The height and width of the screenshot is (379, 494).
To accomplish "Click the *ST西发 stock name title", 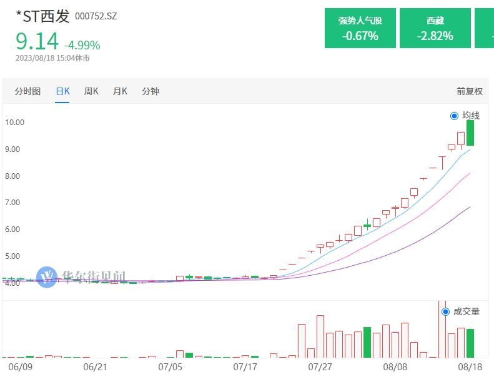I will (x=42, y=16).
